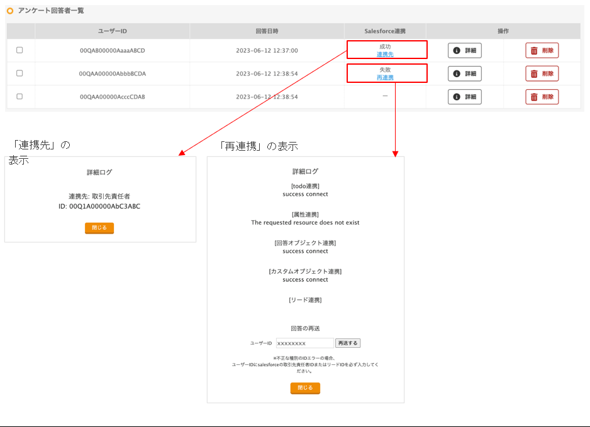The width and height of the screenshot is (590, 427).
Task: Open the 再連携 link under 失敗
Action: pos(385,78)
